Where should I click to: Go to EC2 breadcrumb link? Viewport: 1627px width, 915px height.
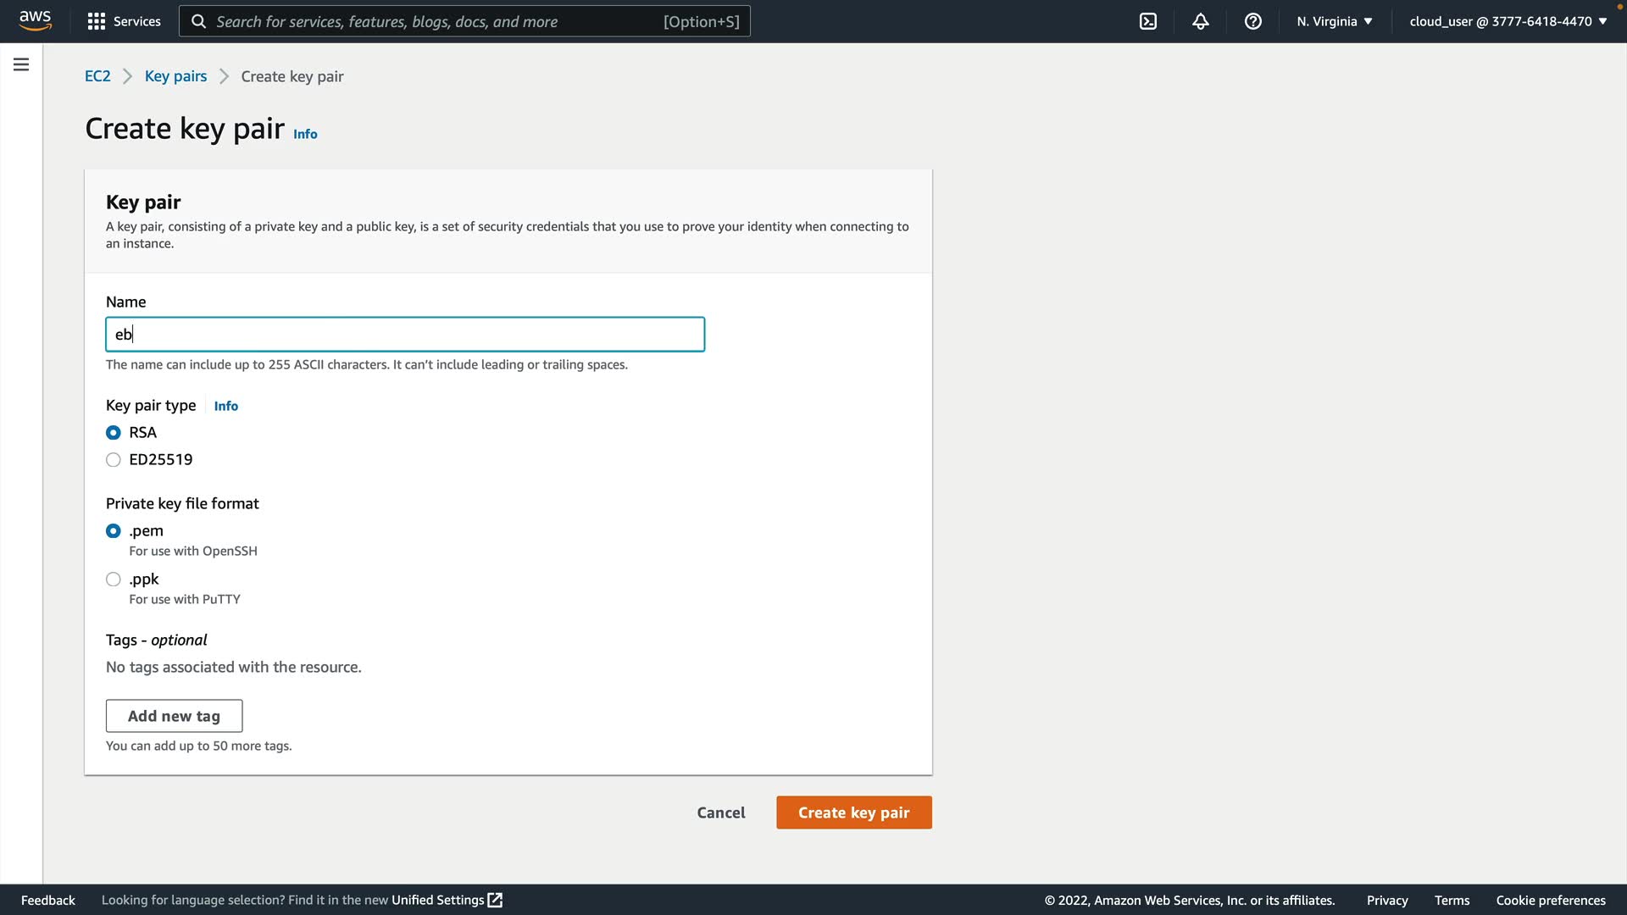[x=97, y=76]
